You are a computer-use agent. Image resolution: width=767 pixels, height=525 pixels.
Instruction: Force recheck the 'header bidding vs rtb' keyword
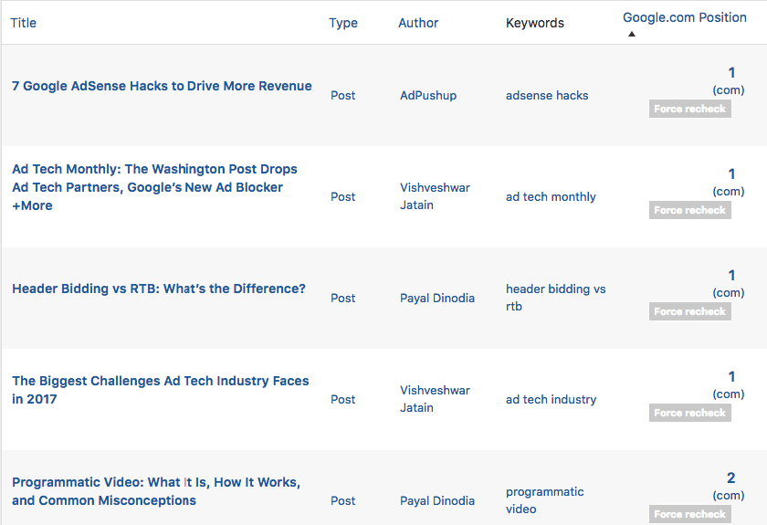(689, 311)
